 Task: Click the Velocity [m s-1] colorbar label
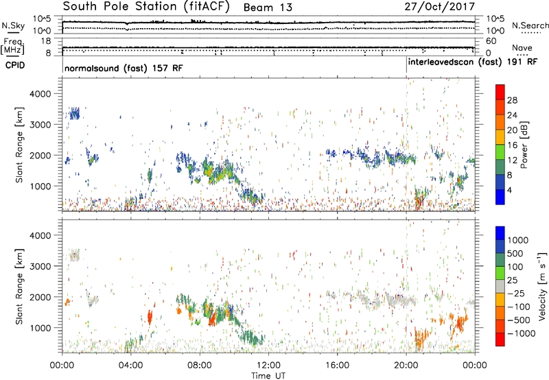coord(542,286)
